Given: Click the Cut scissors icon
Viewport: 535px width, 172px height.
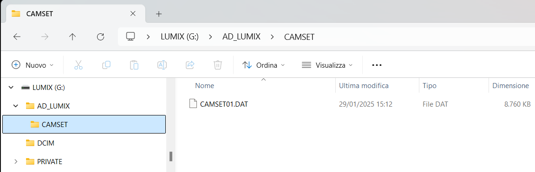Looking at the screenshot, I should click(78, 65).
